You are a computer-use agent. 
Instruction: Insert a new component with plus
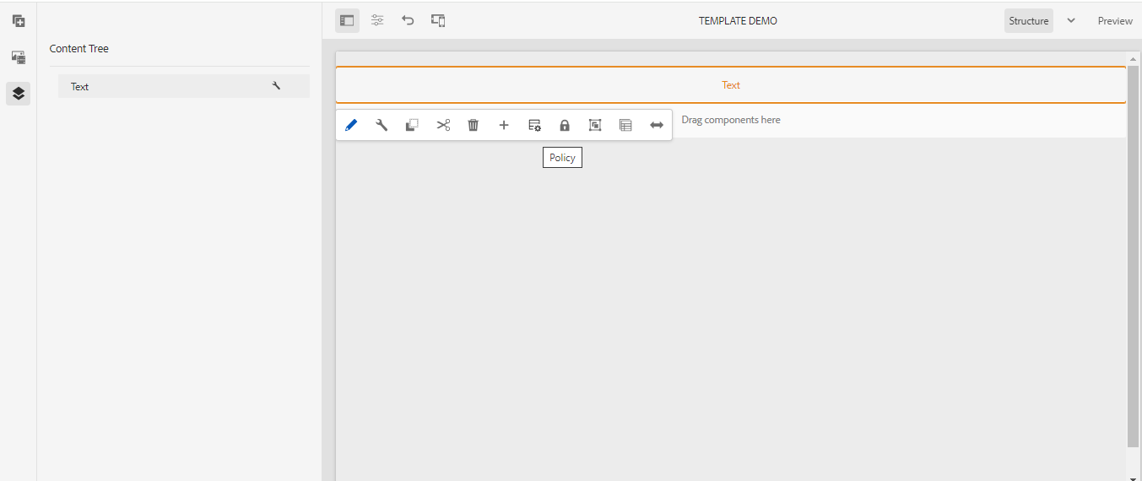click(504, 125)
